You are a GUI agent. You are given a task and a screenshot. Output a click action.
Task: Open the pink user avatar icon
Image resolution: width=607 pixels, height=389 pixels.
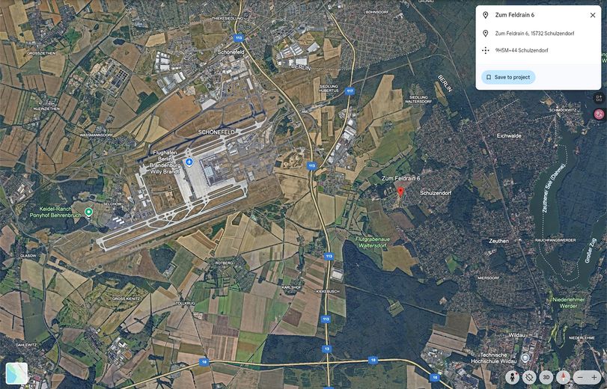(x=600, y=114)
